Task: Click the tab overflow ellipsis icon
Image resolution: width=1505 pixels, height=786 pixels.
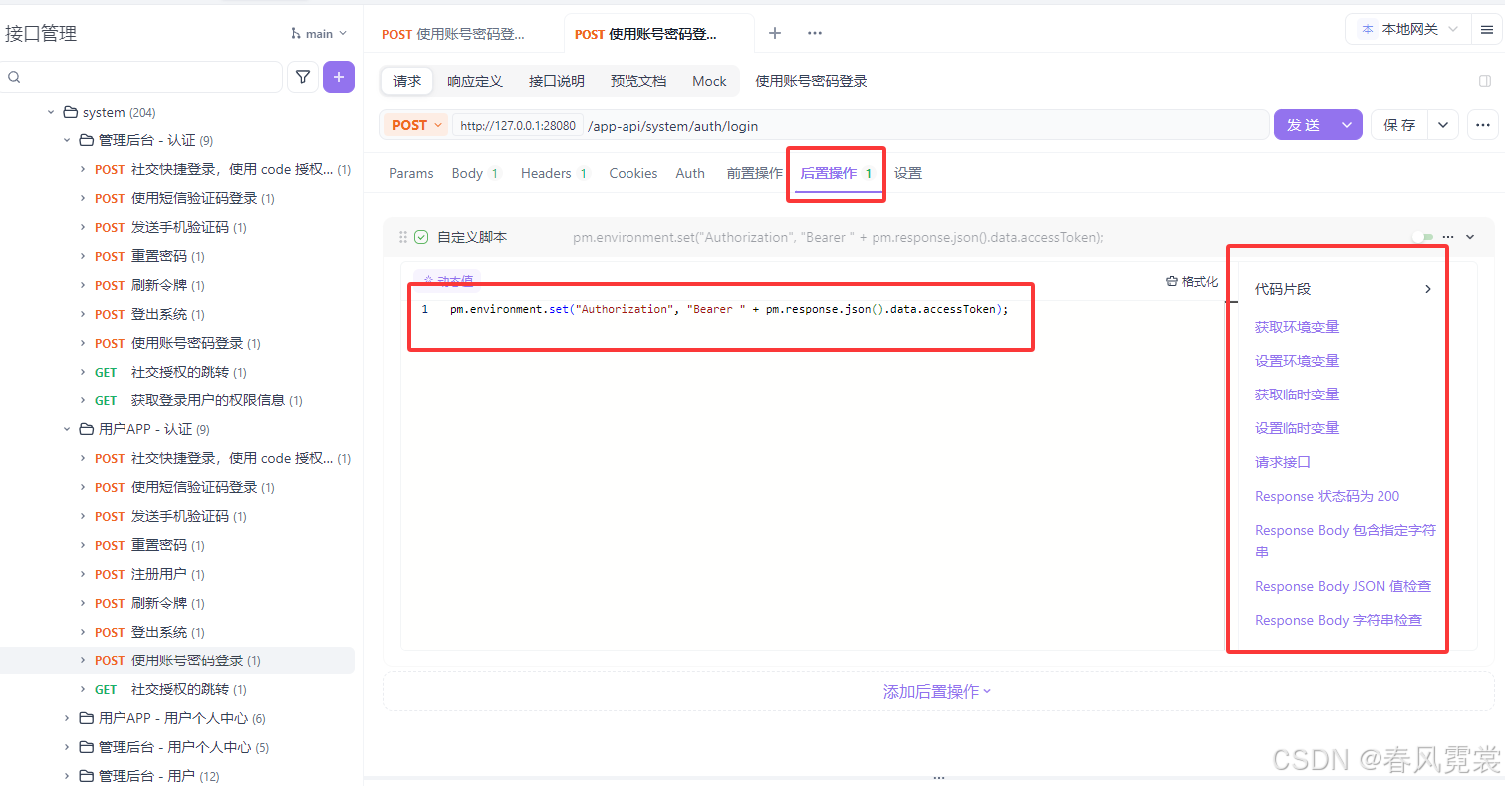Action: (x=815, y=33)
